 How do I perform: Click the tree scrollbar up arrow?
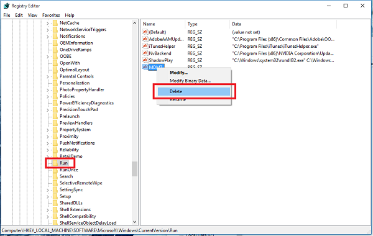coord(134,23)
